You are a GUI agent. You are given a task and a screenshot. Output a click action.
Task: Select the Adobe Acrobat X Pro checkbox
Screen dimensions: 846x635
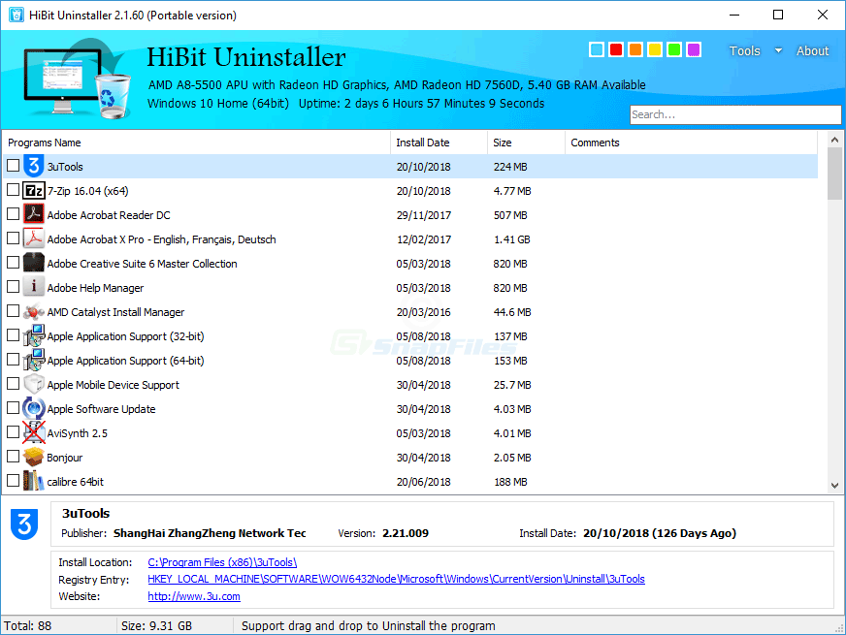click(x=14, y=238)
